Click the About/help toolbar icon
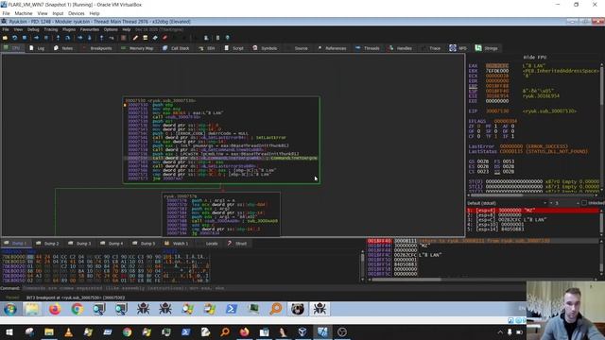This screenshot has width=605, height=340. tap(227, 38)
